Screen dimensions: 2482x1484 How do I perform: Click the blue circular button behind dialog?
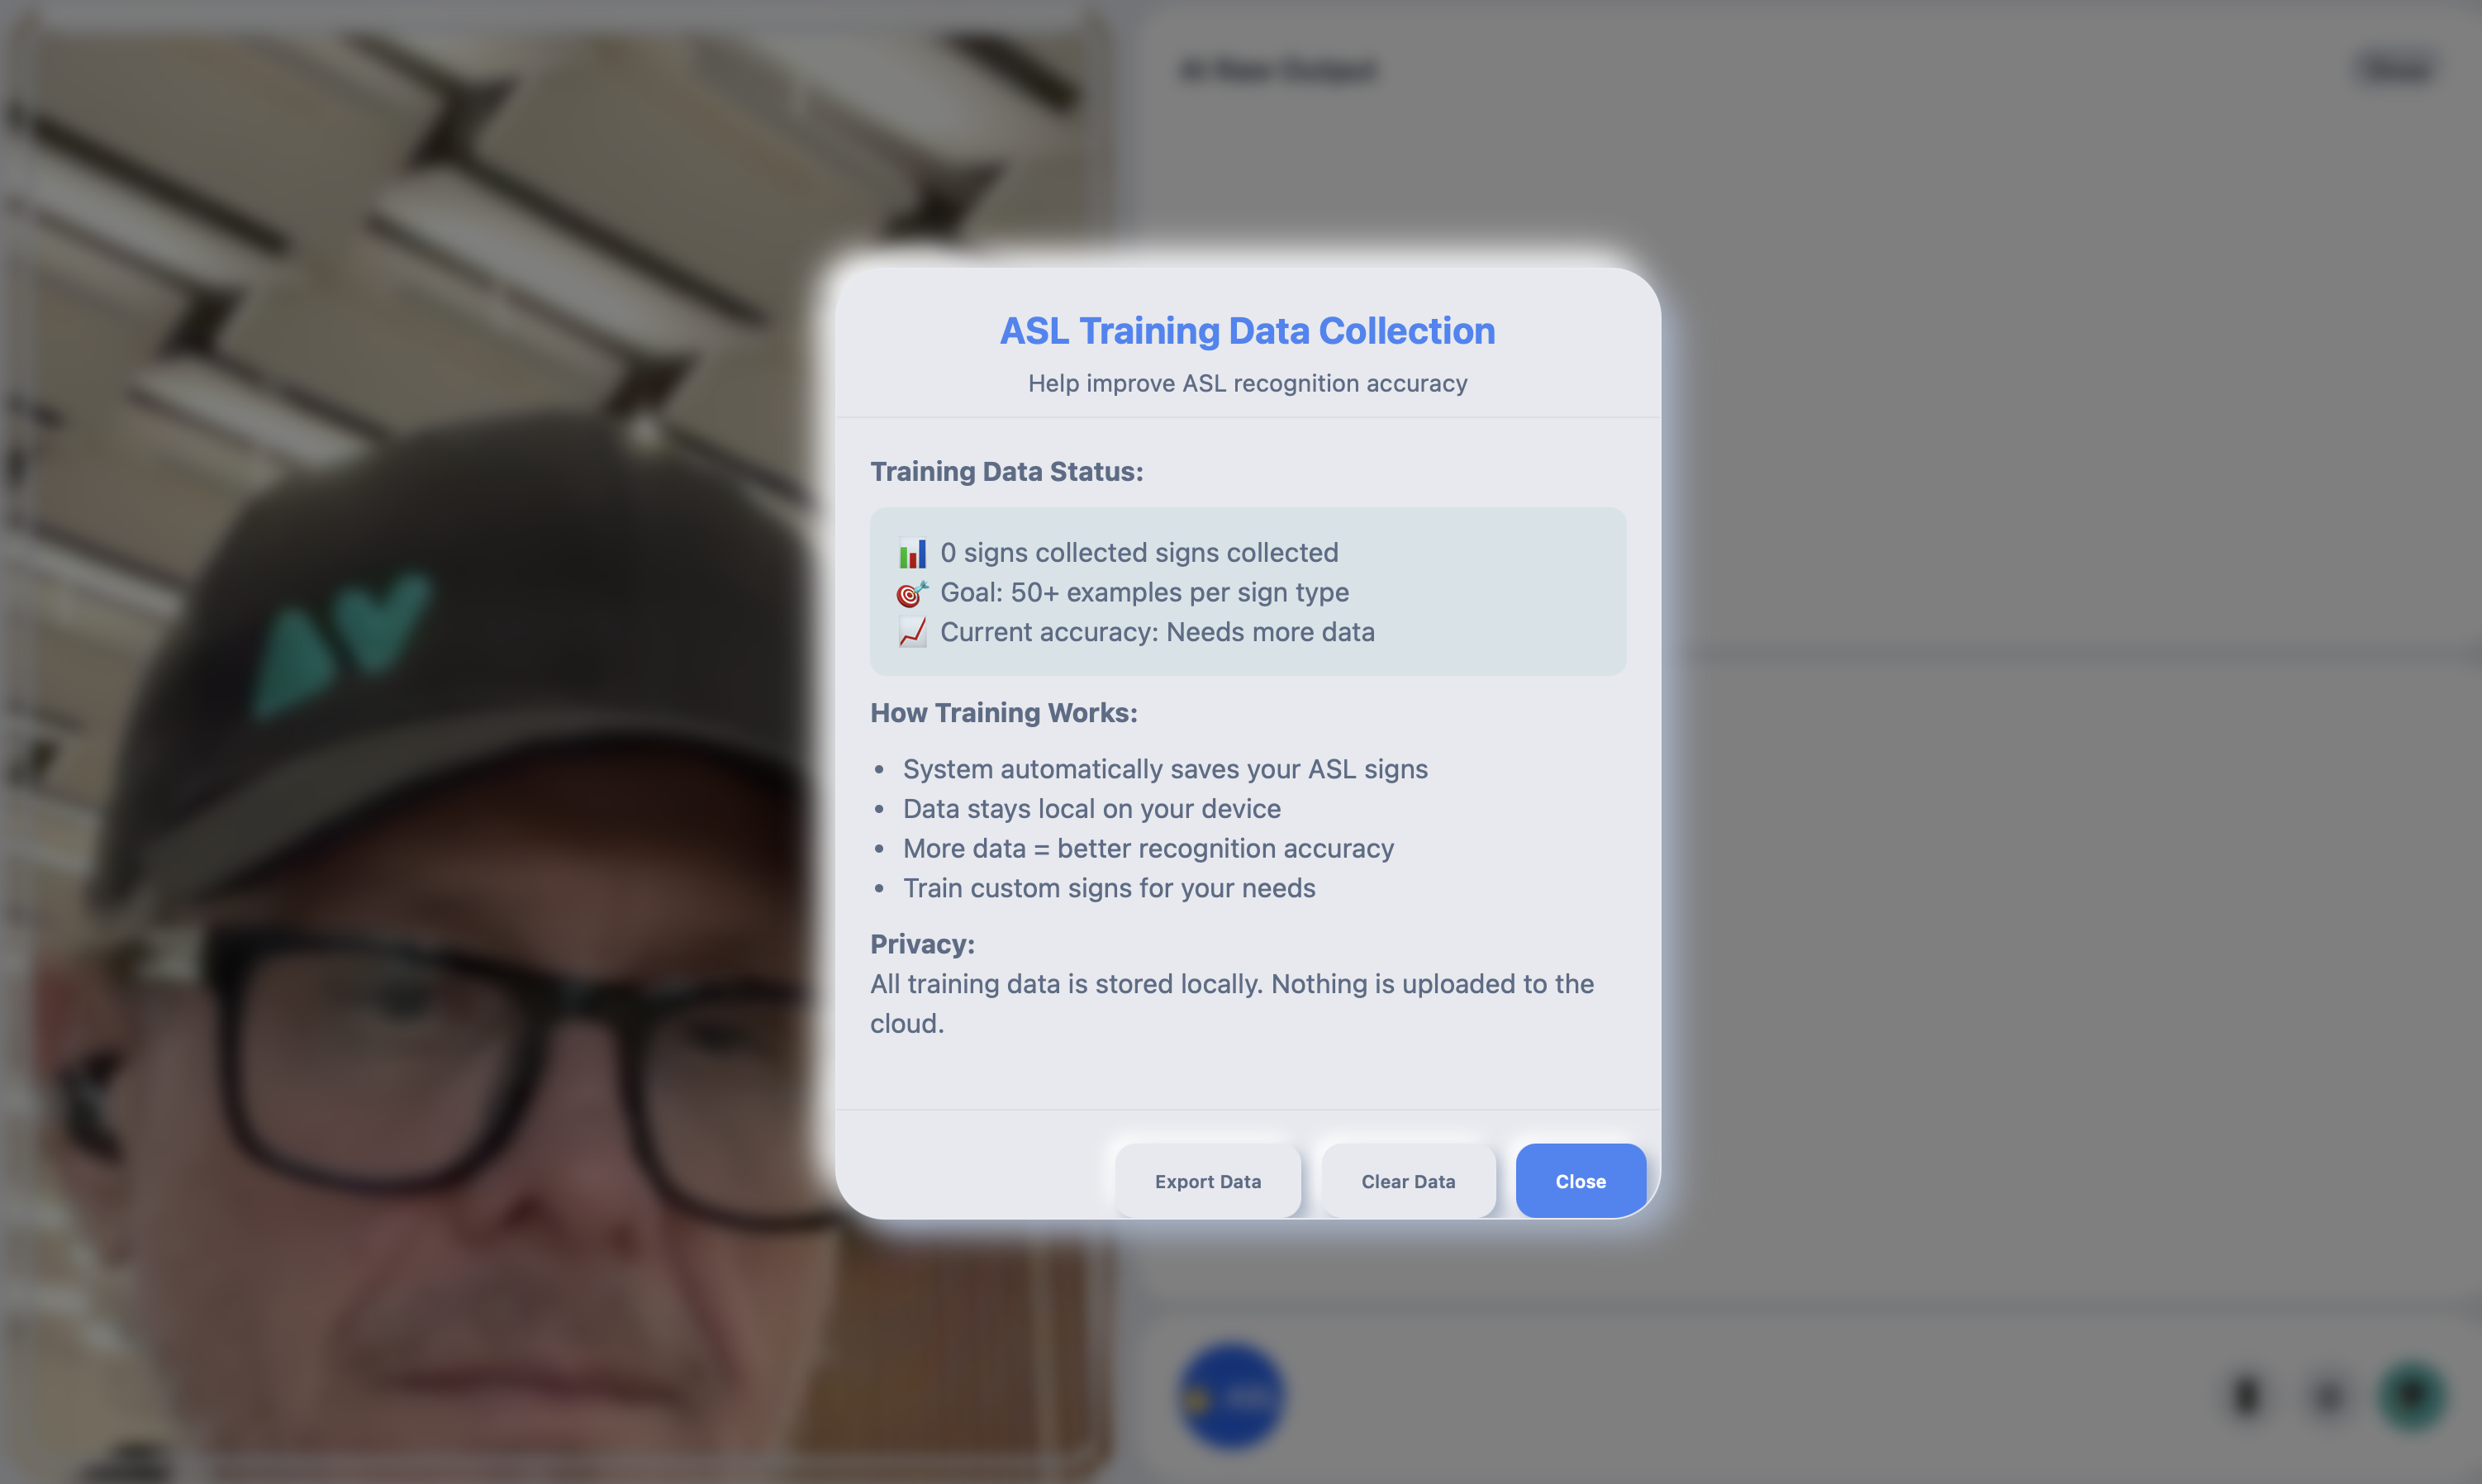coord(1231,1396)
